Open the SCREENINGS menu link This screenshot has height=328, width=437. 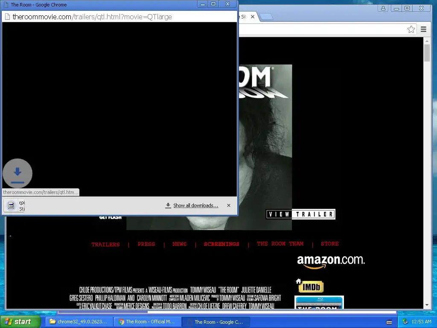(x=221, y=244)
